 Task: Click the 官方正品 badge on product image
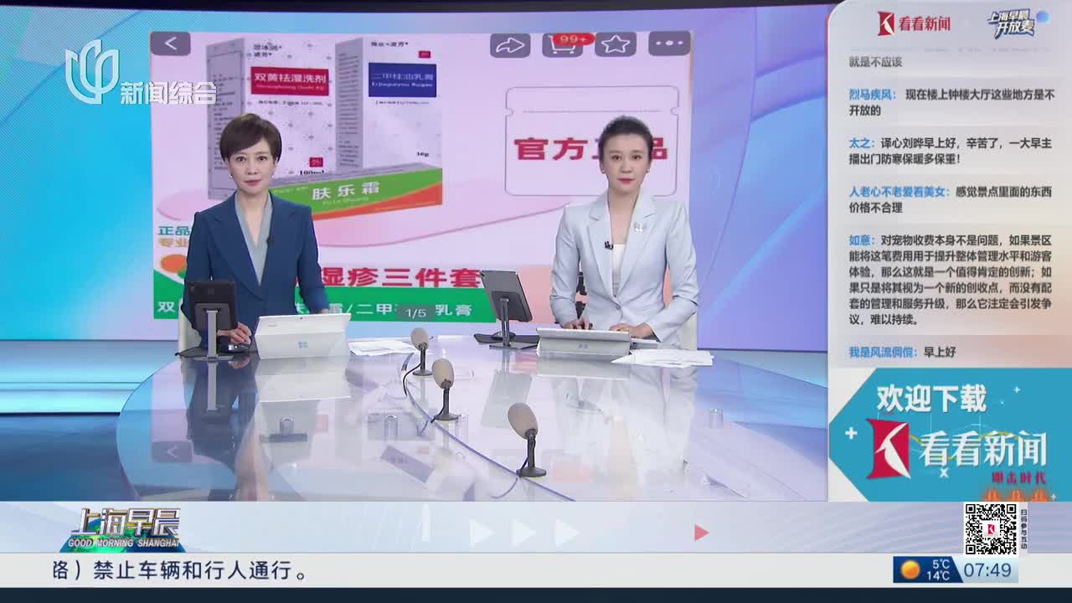(x=590, y=149)
